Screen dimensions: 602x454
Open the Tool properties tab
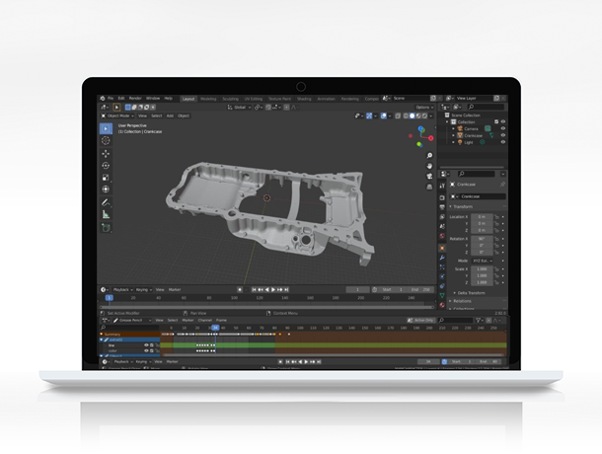coord(442,186)
